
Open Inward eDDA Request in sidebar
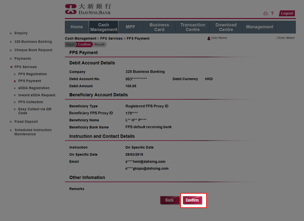click(x=37, y=95)
